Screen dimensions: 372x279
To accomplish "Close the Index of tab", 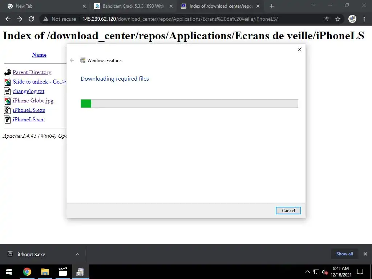I will click(x=258, y=6).
